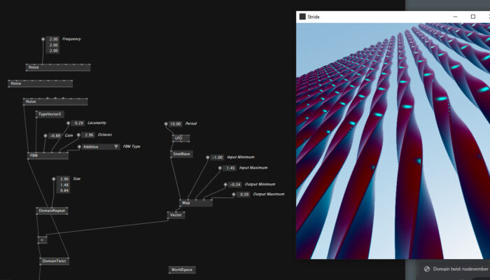Select the DomainTwist node
This screenshot has width=490, height=280.
click(54, 261)
